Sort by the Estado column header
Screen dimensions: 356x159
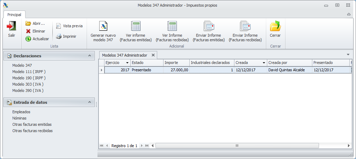[x=147, y=63]
